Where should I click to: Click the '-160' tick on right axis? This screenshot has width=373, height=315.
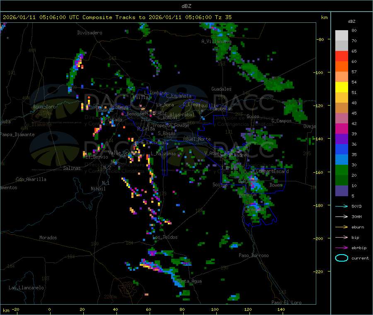tap(318, 172)
